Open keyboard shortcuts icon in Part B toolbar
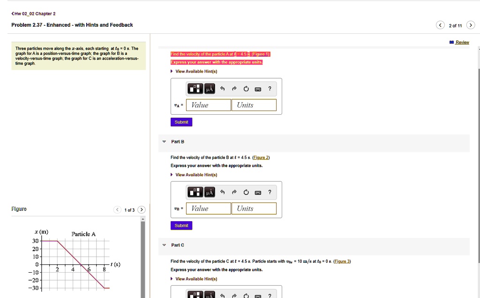480x298 pixels. 257,192
